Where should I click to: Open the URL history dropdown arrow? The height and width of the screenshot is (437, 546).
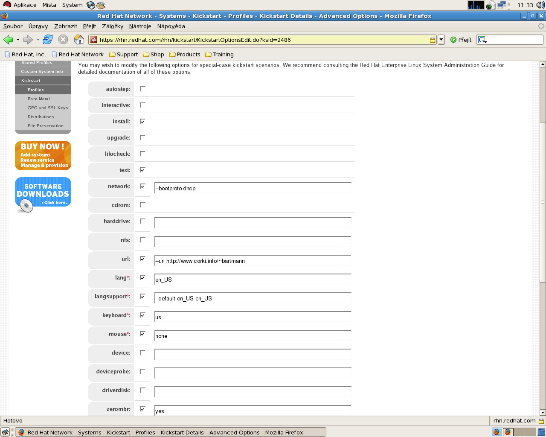pyautogui.click(x=441, y=40)
